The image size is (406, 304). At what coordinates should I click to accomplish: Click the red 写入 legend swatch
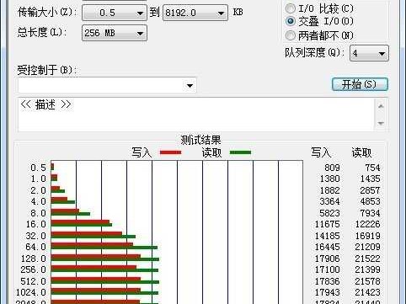[171, 152]
